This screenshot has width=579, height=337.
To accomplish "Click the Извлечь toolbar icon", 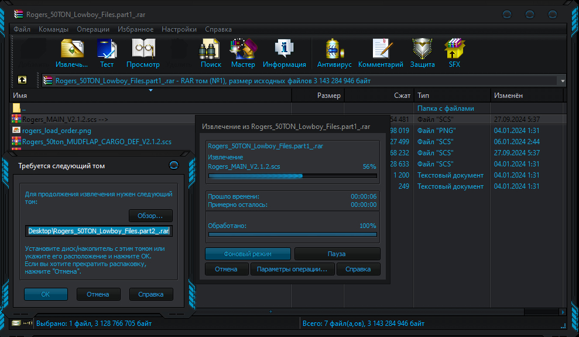I will 72,49.
